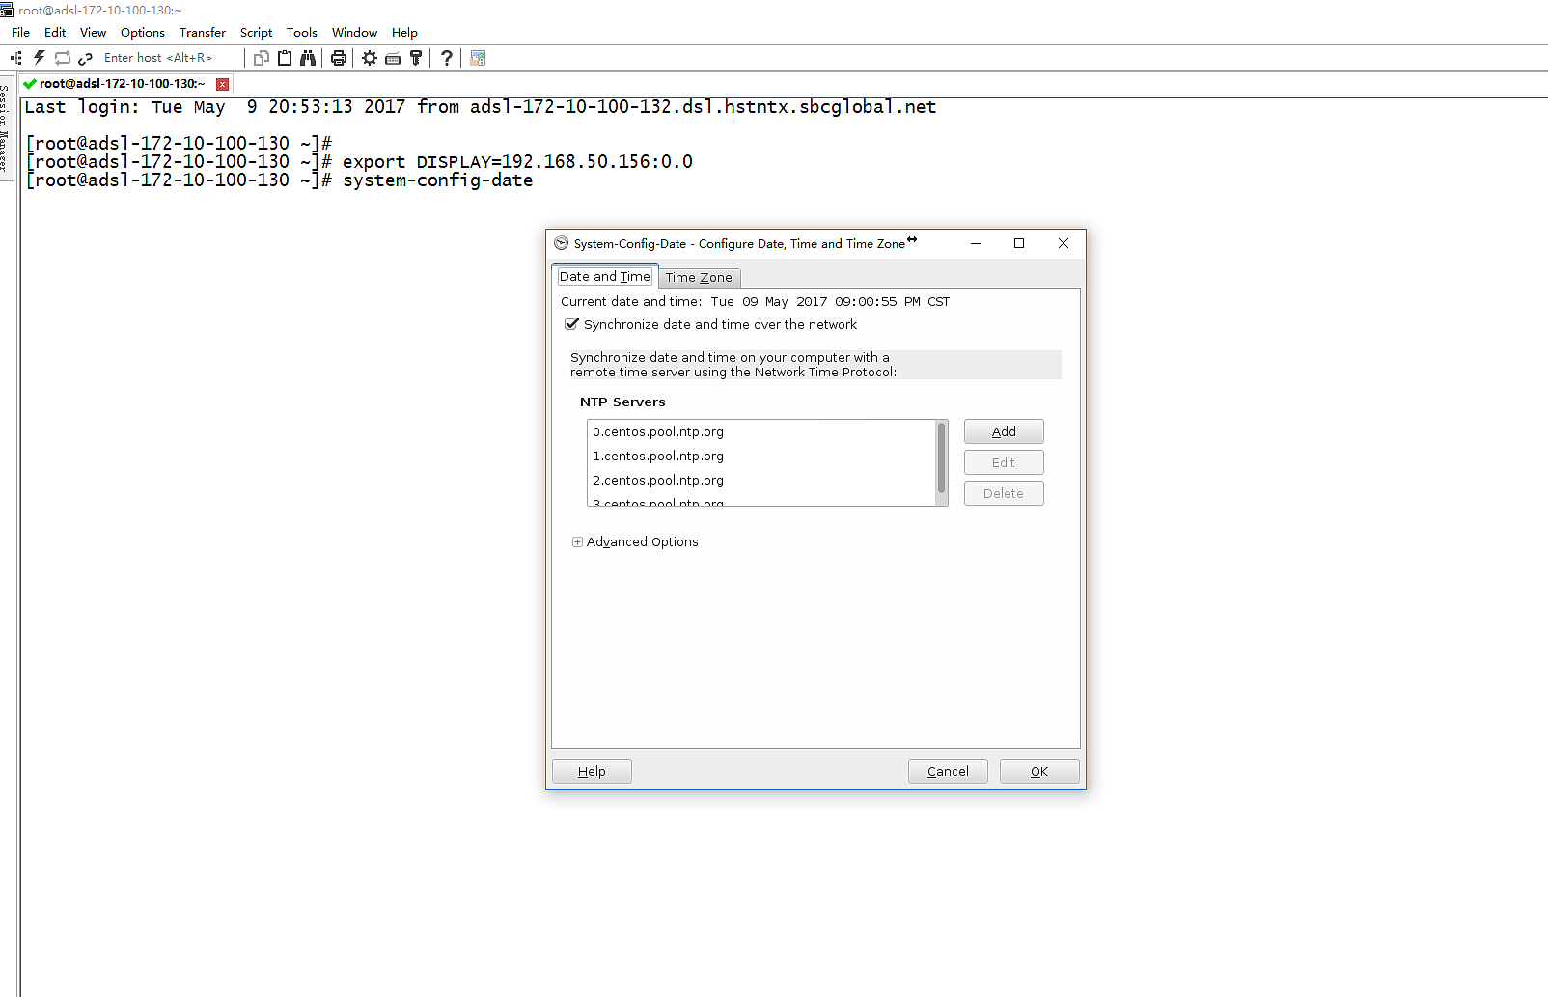Open the Script menu
1548x997 pixels.
(x=256, y=32)
